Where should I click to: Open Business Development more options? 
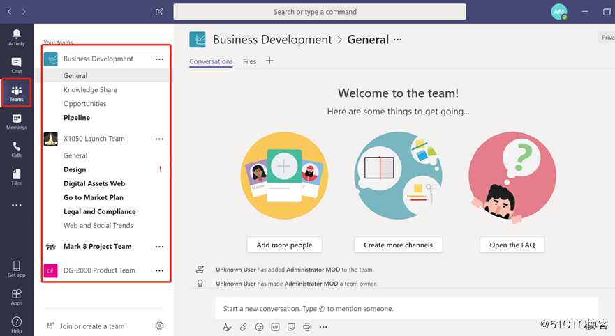[x=159, y=59]
